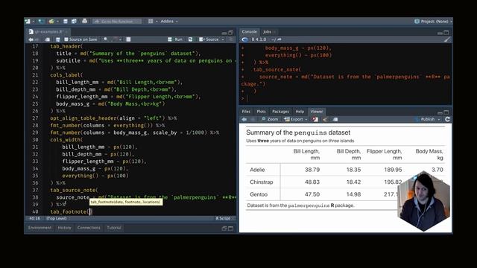Click the editor back navigation arrow
Viewport: 477px width, 268px height.
pos(31,39)
